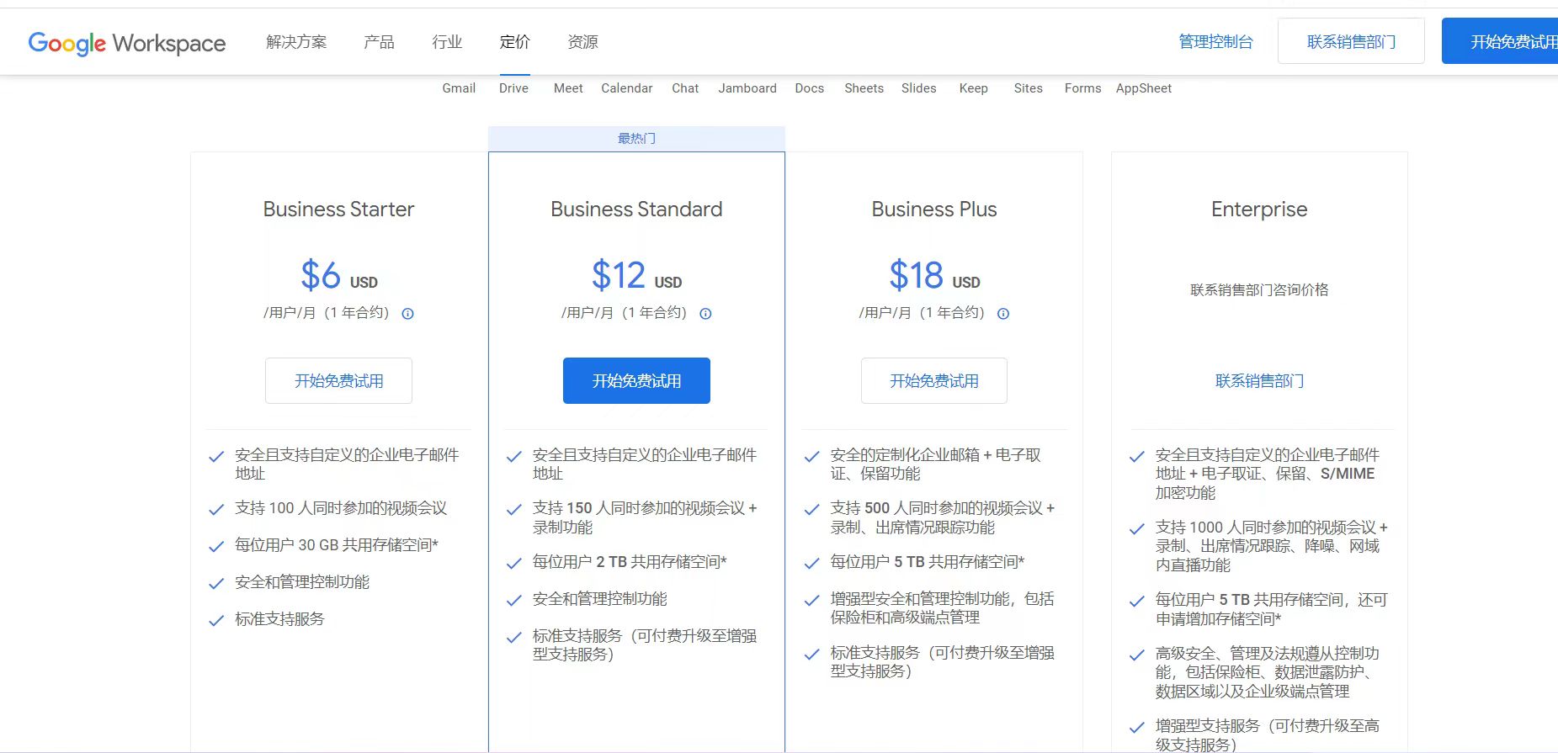Go to 管理控制台 link

point(1215,42)
